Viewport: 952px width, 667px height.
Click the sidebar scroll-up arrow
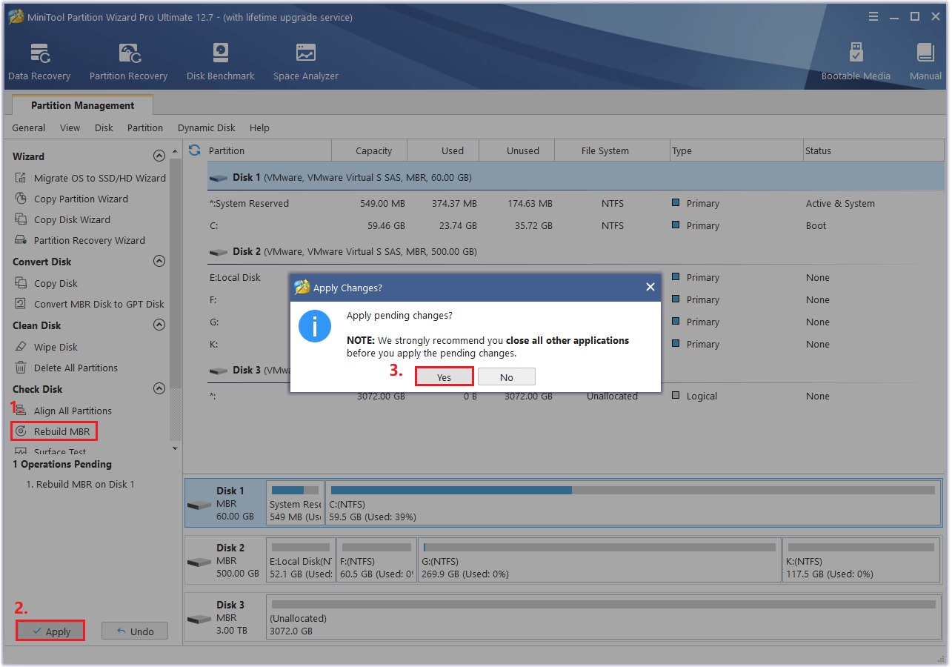pyautogui.click(x=176, y=151)
